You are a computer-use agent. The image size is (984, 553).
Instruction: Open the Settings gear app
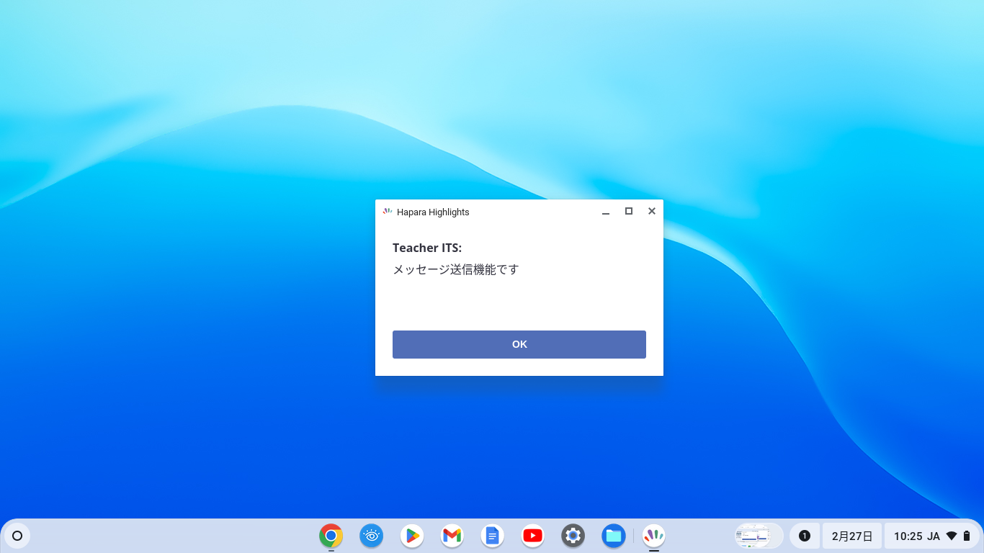pyautogui.click(x=573, y=536)
